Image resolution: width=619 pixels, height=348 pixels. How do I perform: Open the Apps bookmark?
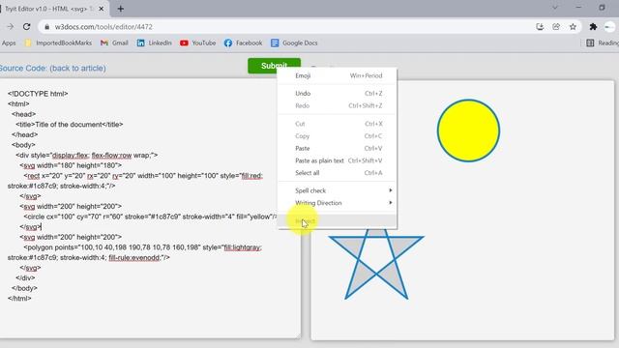click(x=9, y=43)
